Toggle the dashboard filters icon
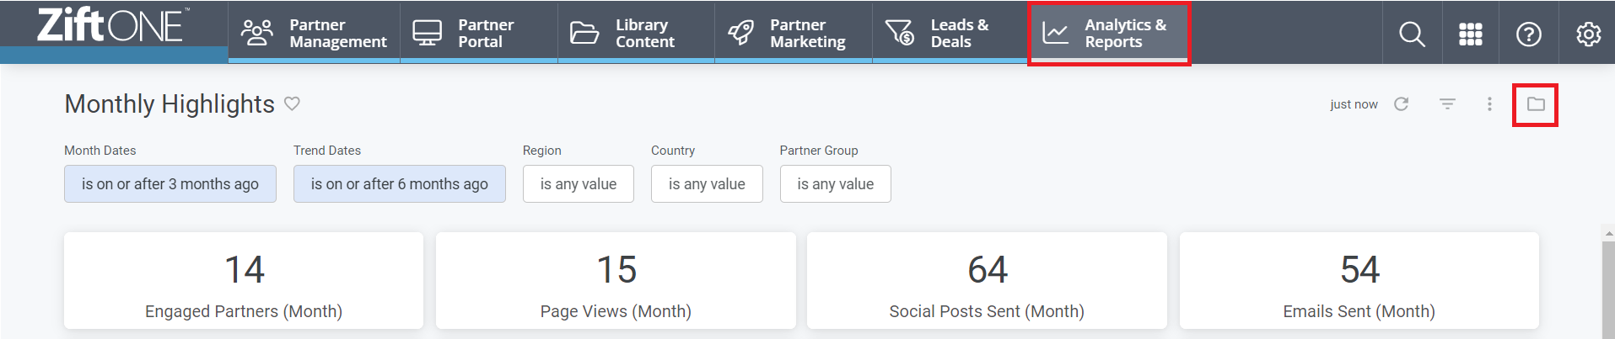The height and width of the screenshot is (339, 1615). coord(1447,103)
